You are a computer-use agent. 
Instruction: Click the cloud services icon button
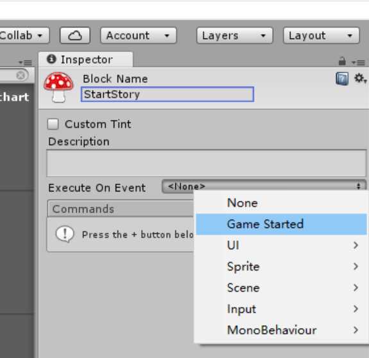coord(75,35)
